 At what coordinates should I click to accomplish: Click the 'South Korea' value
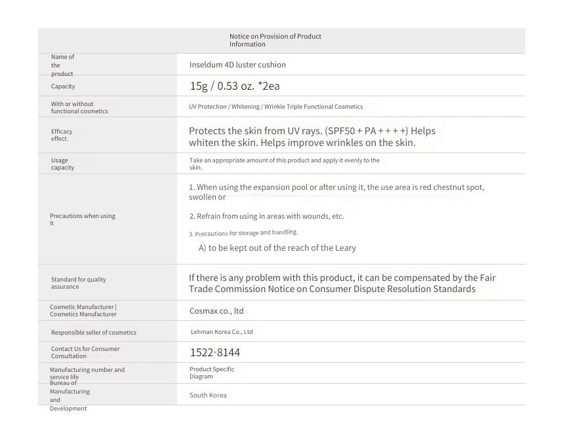(x=208, y=395)
